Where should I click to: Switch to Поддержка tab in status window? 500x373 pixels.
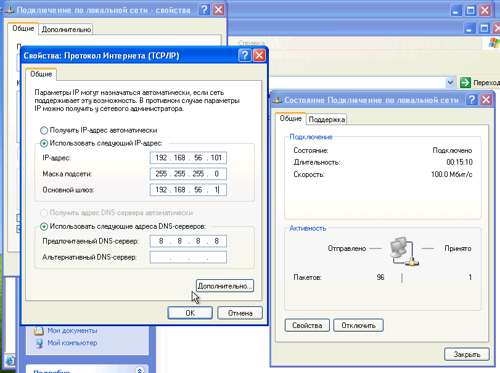pyautogui.click(x=327, y=120)
